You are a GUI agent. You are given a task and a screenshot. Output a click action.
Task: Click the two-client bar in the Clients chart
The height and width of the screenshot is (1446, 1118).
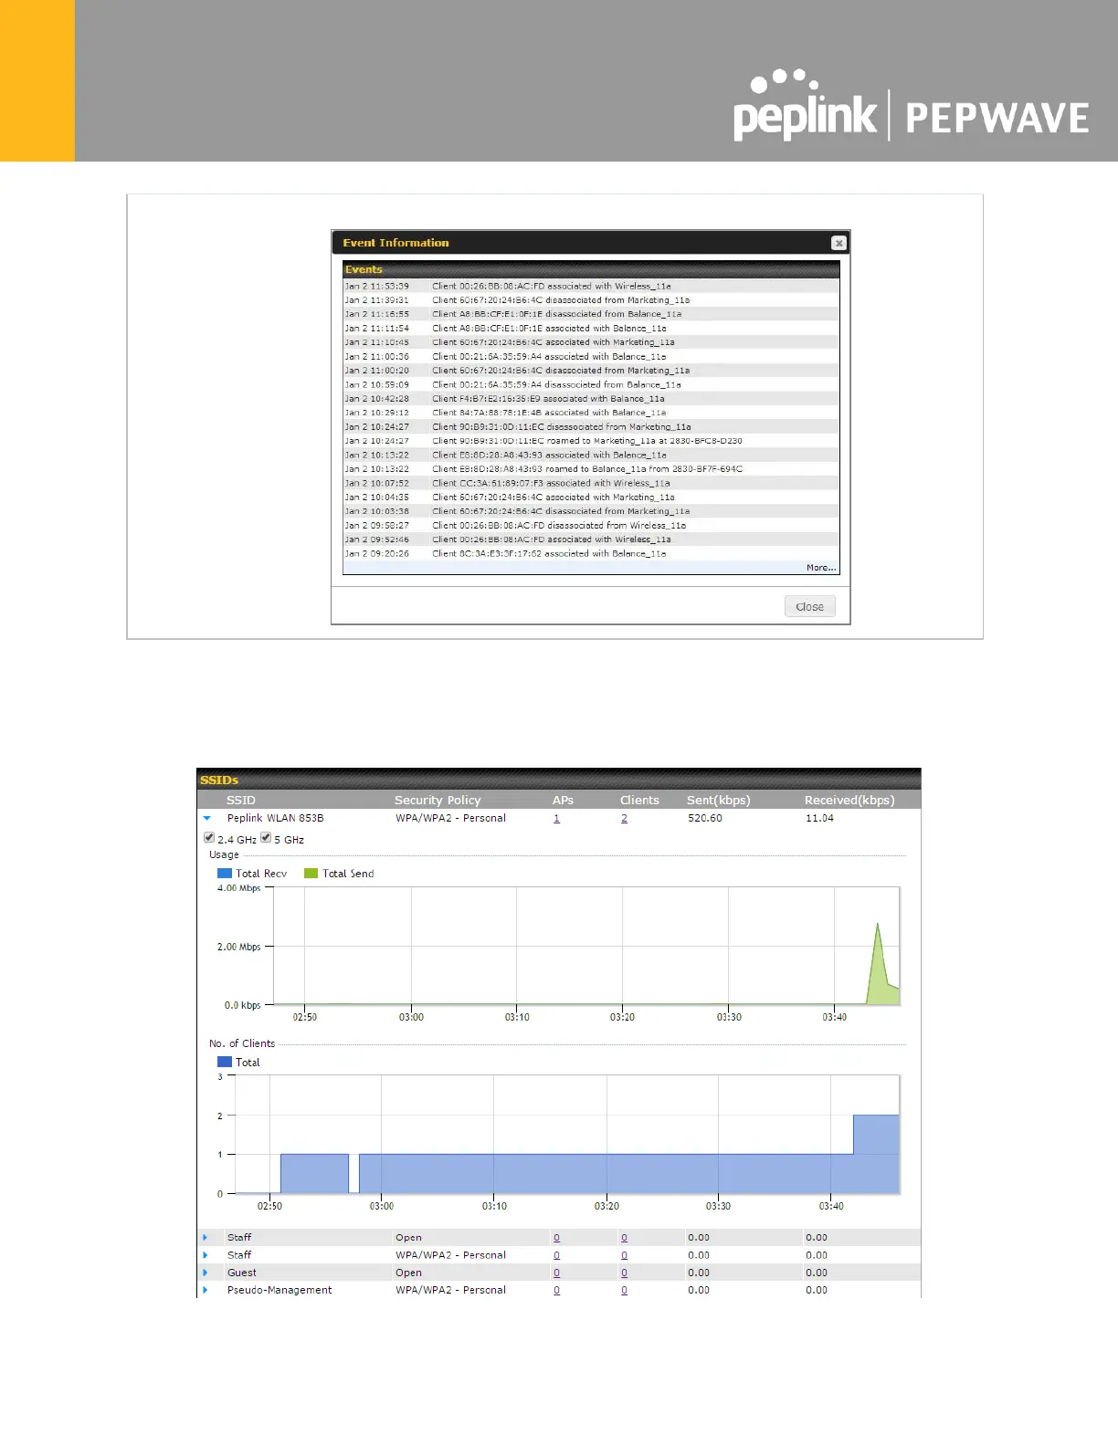(877, 1154)
